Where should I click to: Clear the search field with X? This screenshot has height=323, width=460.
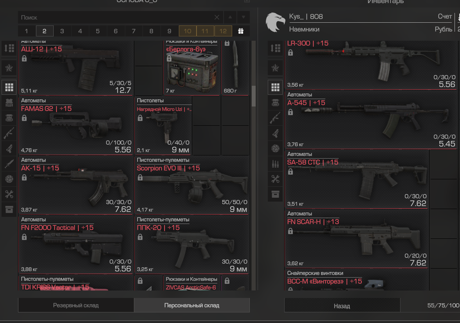click(x=217, y=17)
